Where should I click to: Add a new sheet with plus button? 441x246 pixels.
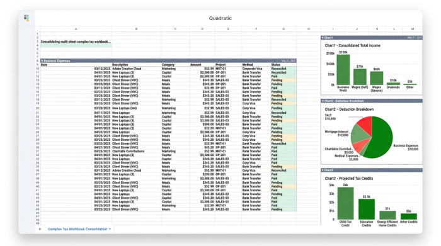pyautogui.click(x=40, y=229)
